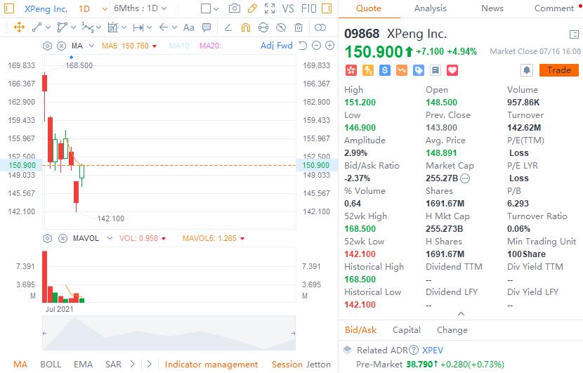Open the line style angle tool
This screenshot has width=583, height=373.
pyautogui.click(x=228, y=27)
